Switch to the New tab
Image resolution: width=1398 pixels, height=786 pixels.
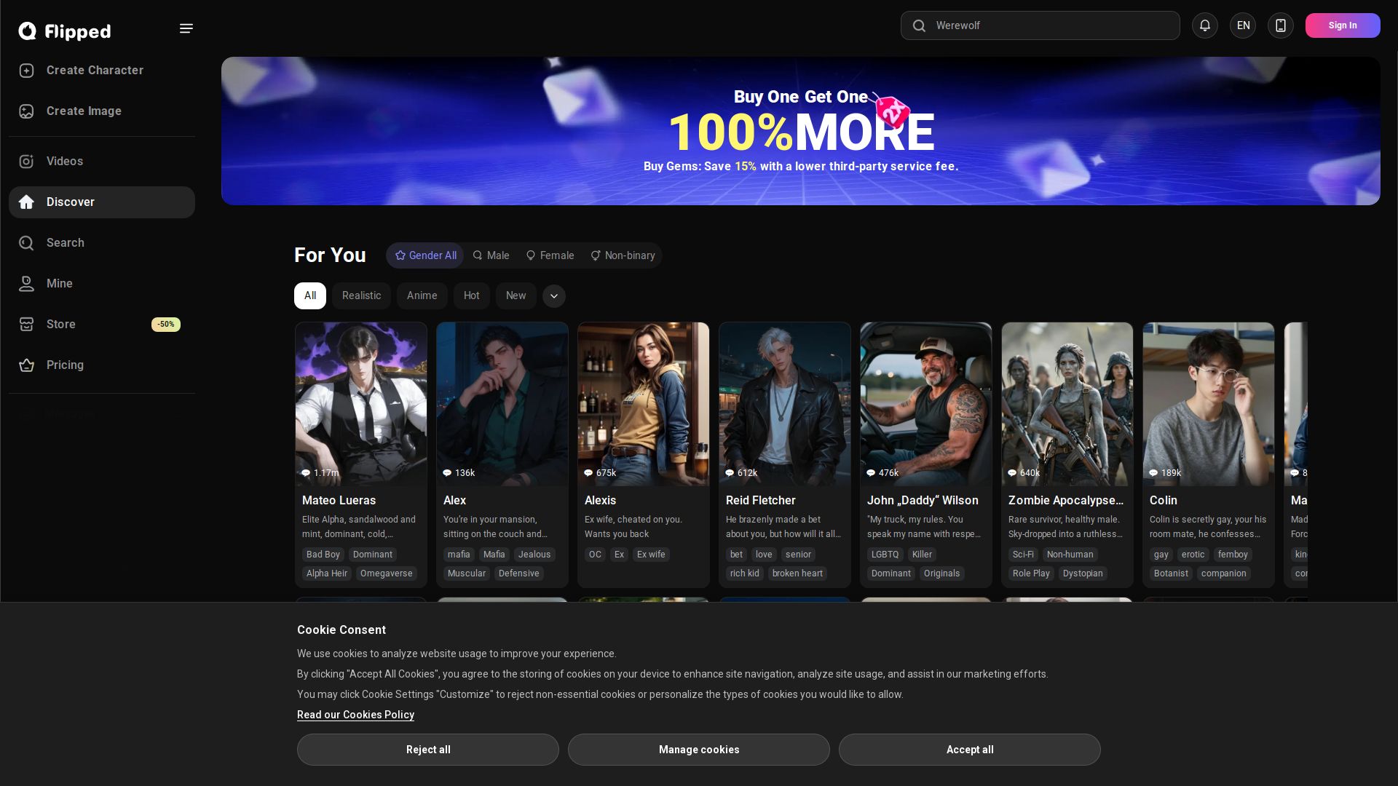(516, 296)
